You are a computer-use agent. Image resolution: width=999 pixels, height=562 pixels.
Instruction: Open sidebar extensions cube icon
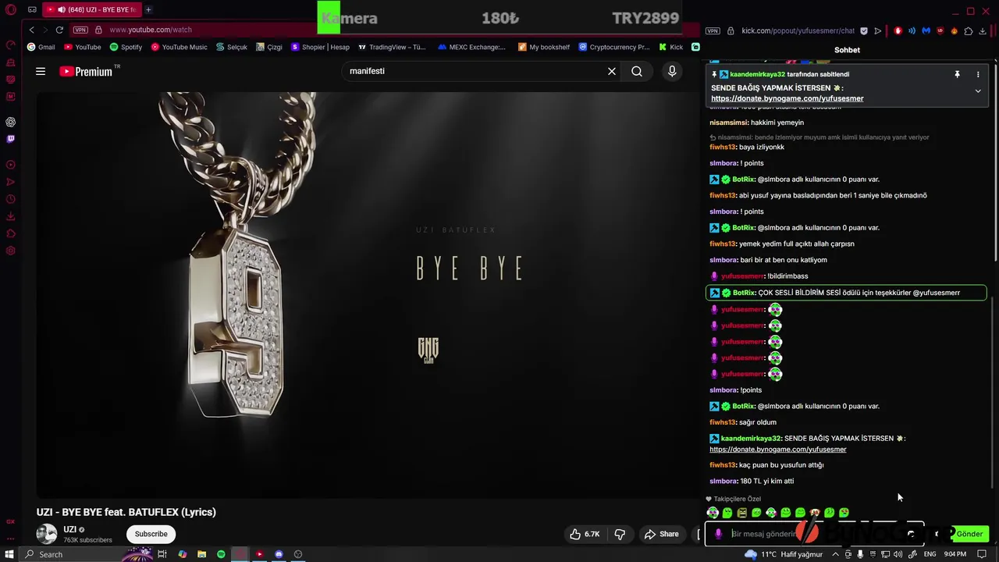coord(11,233)
